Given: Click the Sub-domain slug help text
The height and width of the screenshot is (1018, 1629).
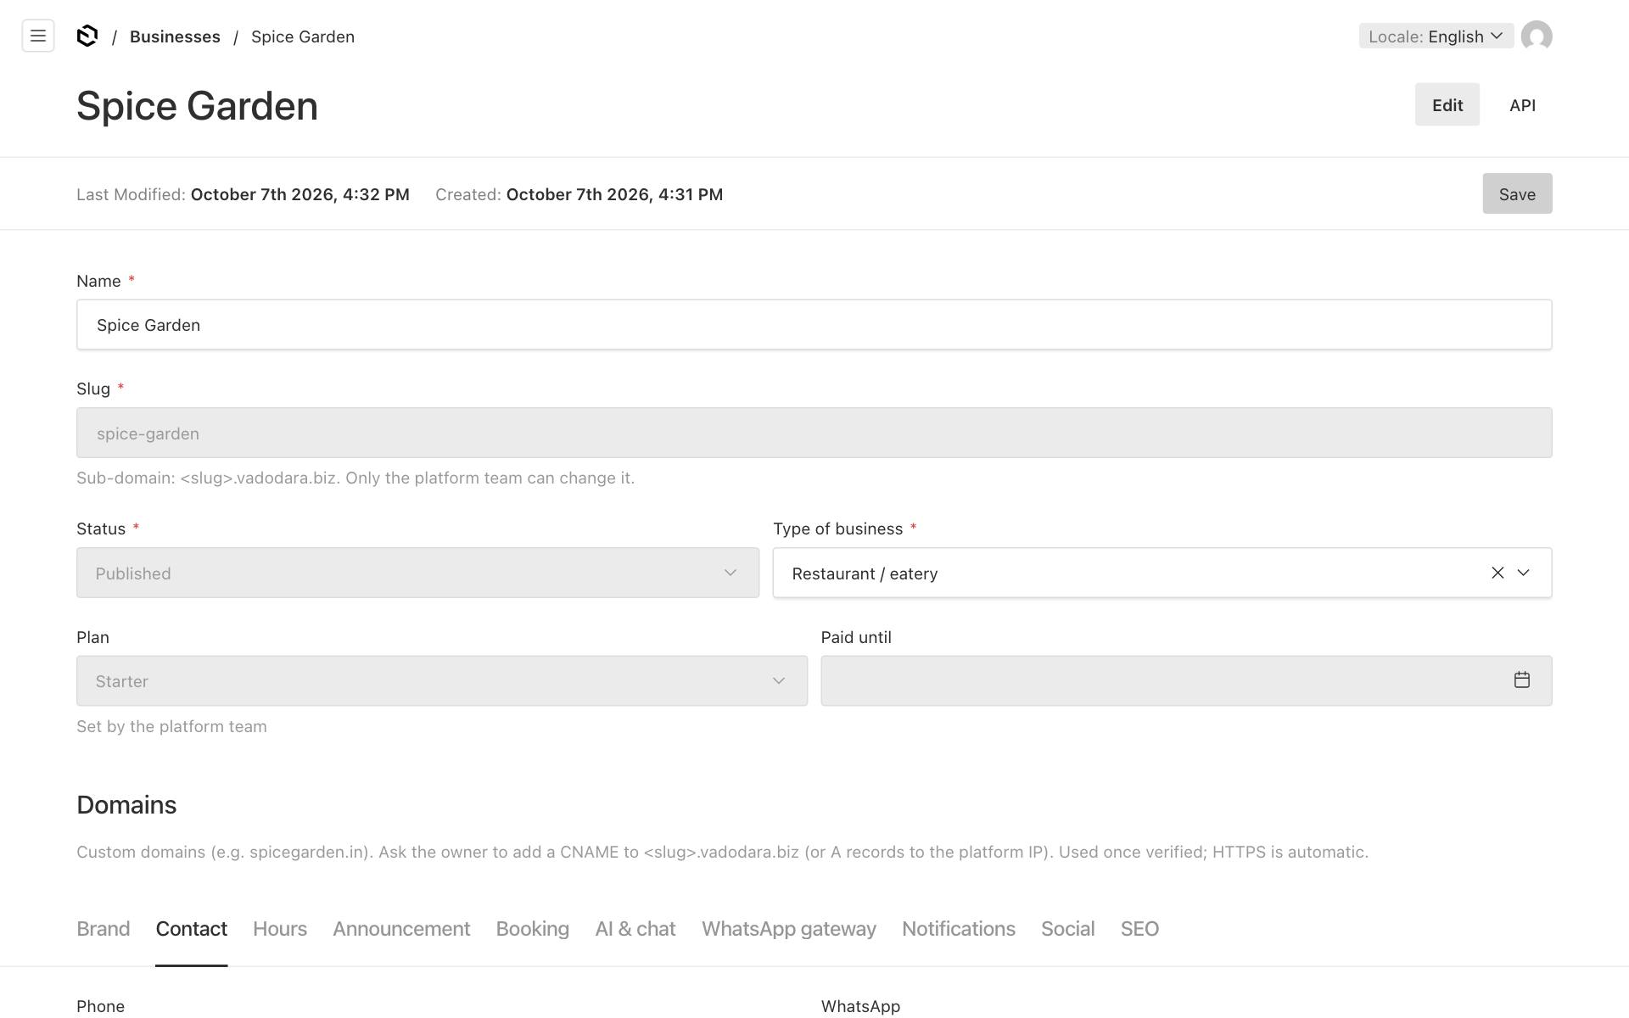Looking at the screenshot, I should (x=355, y=478).
